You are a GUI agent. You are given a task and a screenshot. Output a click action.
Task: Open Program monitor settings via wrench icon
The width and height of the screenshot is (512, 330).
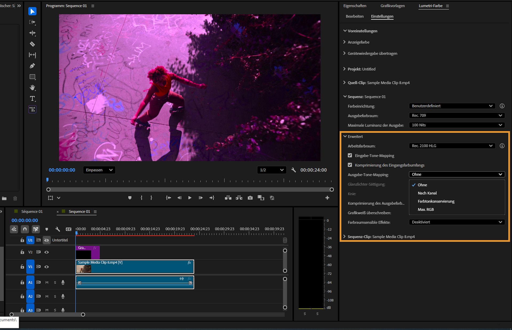pos(294,170)
